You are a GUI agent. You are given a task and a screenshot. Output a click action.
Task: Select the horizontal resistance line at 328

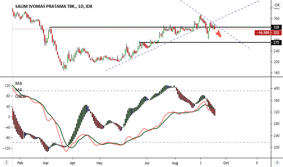point(160,27)
